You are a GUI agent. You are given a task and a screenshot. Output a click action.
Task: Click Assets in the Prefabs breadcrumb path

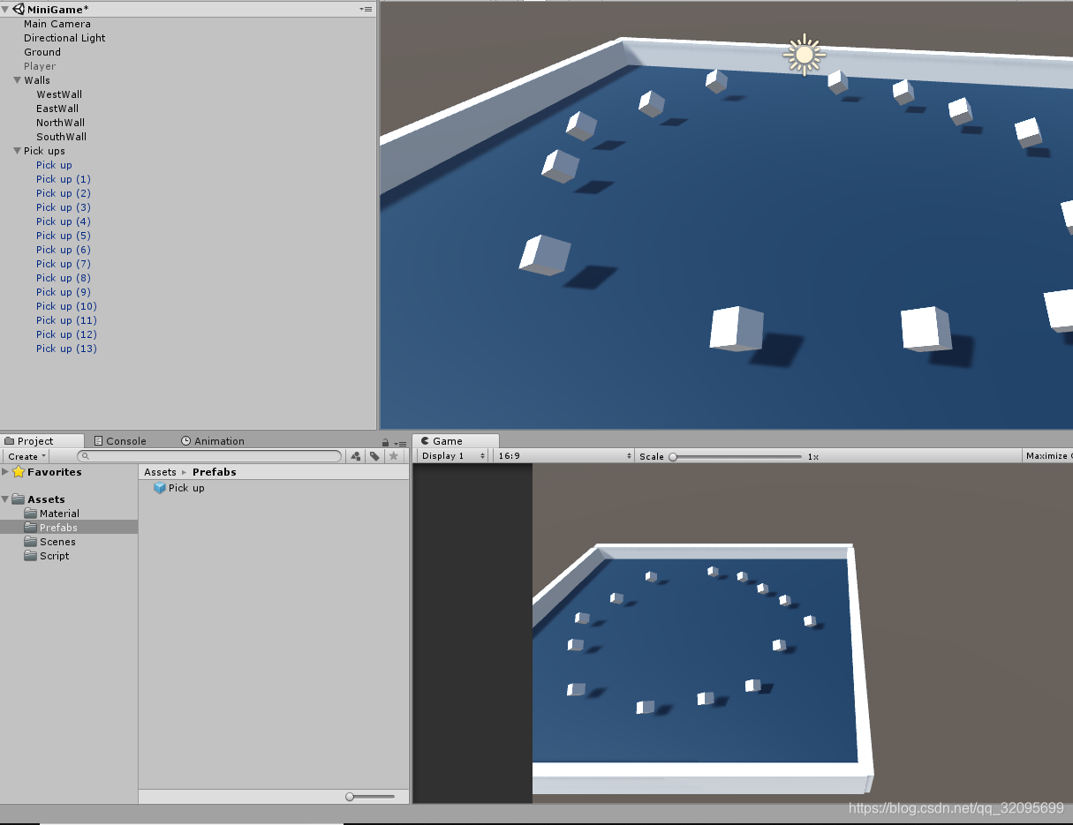pos(160,472)
